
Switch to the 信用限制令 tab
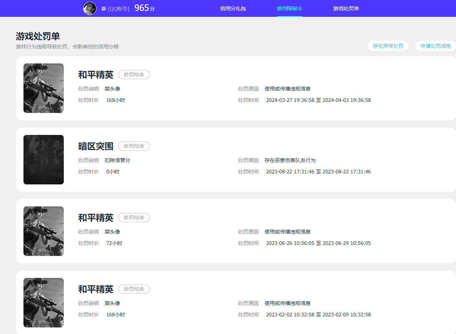(x=290, y=8)
